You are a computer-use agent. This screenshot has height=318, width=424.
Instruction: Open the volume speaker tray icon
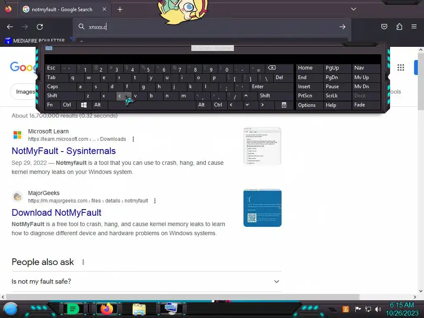point(378,309)
